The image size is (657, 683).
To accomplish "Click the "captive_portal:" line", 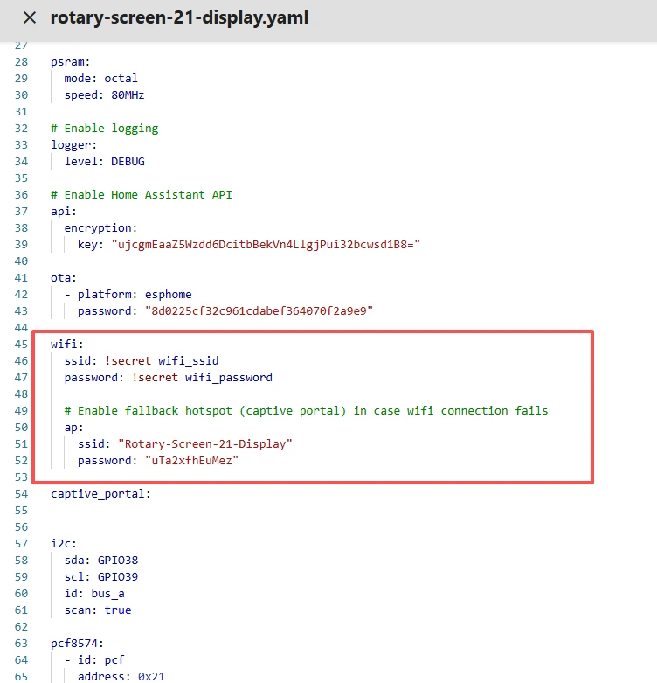I will [x=100, y=494].
